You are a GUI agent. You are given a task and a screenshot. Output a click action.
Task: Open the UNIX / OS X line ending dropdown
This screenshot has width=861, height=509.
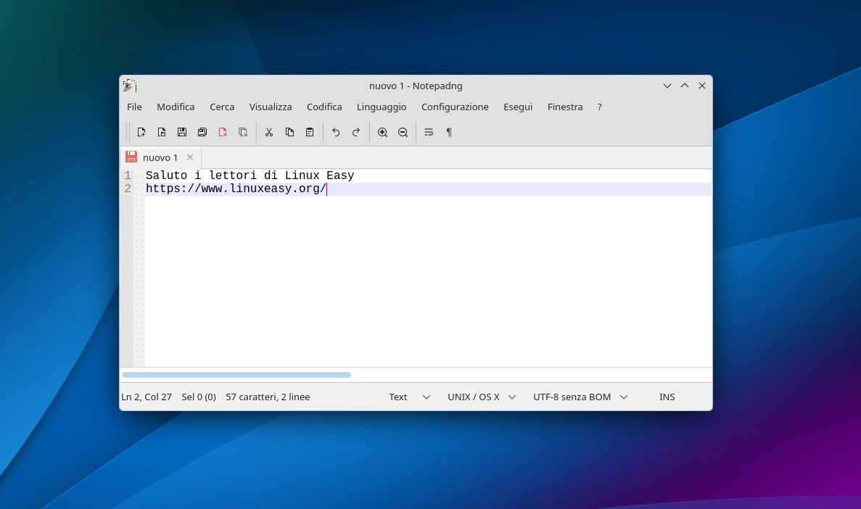point(482,397)
